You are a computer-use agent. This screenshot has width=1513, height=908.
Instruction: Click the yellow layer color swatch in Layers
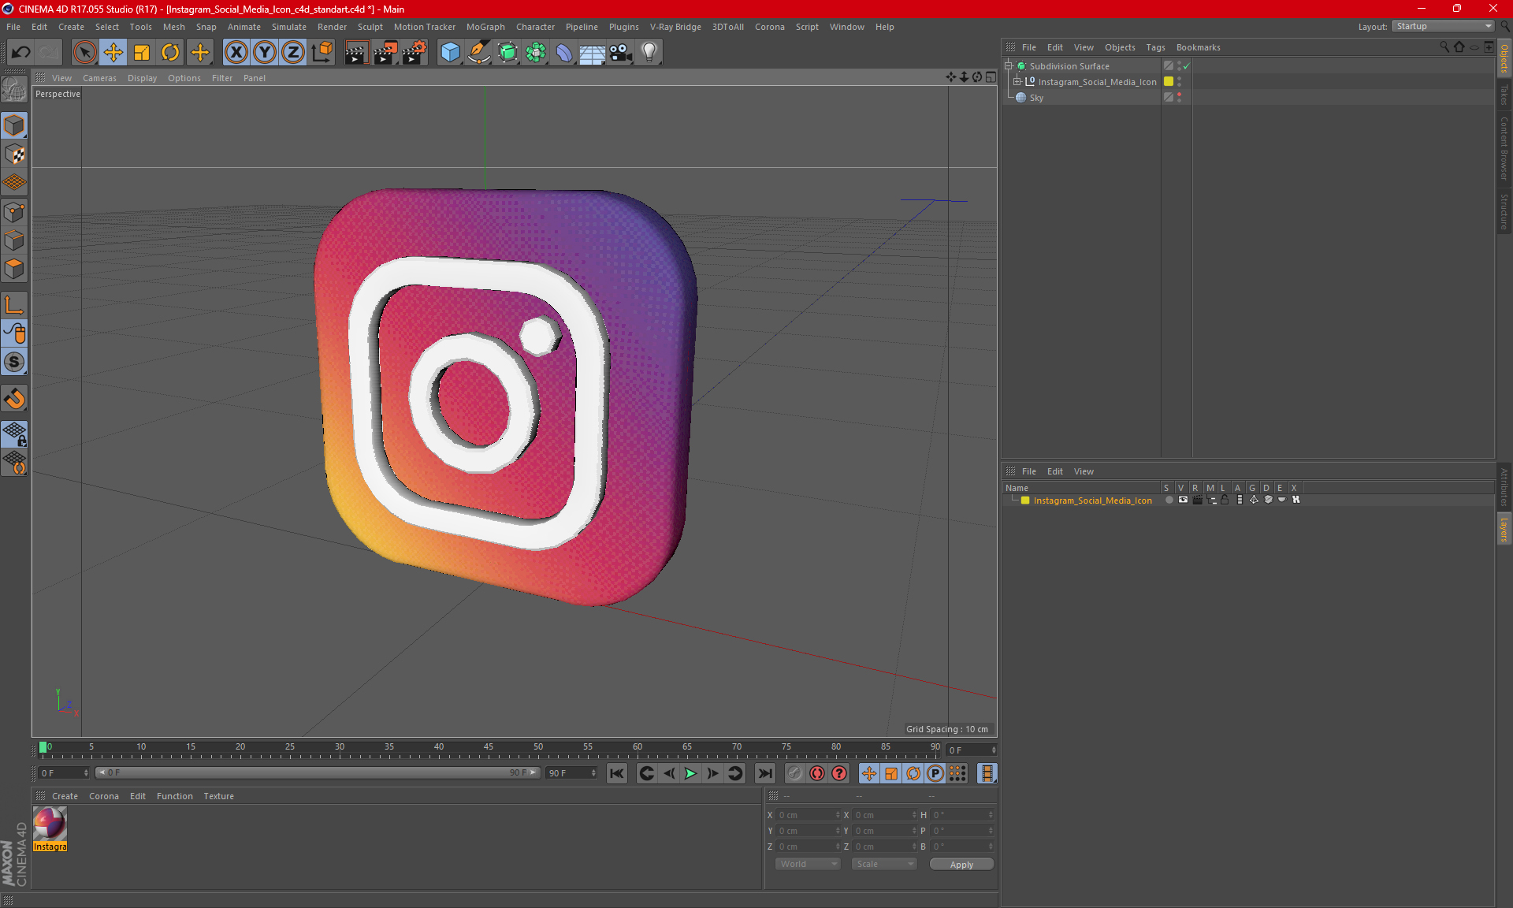coord(1025,501)
